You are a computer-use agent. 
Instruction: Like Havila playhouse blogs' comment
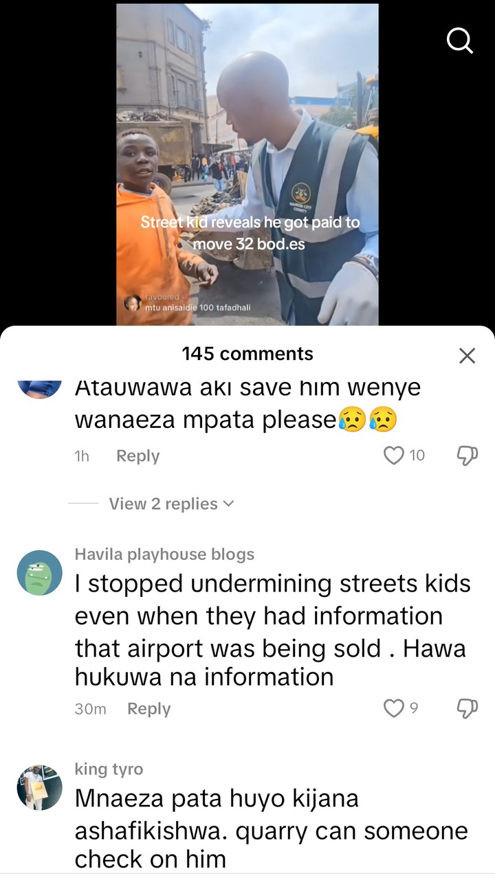[394, 708]
